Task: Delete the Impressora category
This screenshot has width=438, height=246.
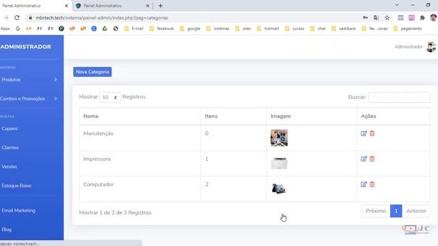Action: (372, 159)
